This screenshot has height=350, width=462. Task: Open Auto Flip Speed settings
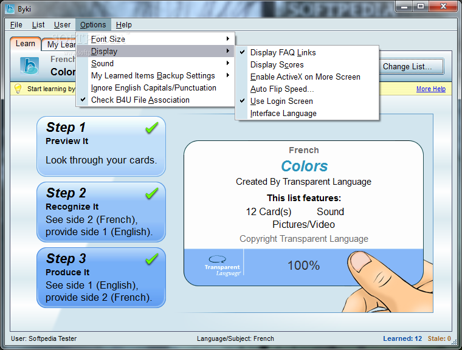click(x=307, y=89)
